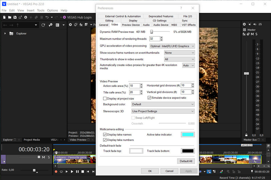Solo the Master bus with S
Viewport: 271px width, 180px height.
point(256,34)
